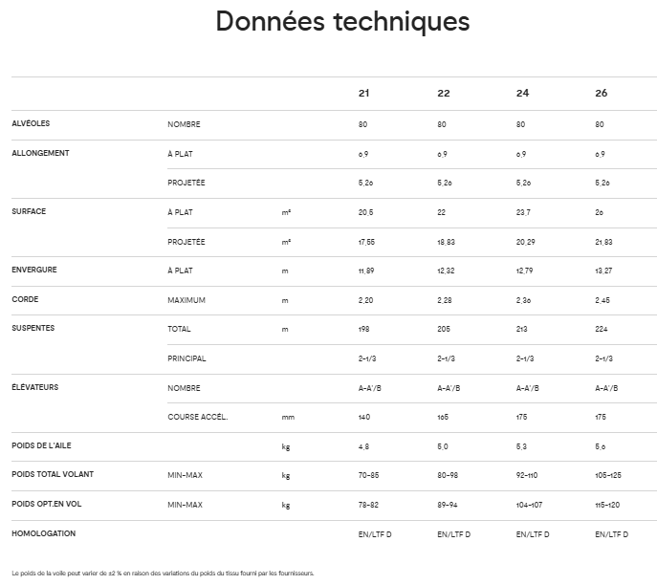The width and height of the screenshot is (657, 585).
Task: Click the size 26 column header
Action: coord(601,94)
